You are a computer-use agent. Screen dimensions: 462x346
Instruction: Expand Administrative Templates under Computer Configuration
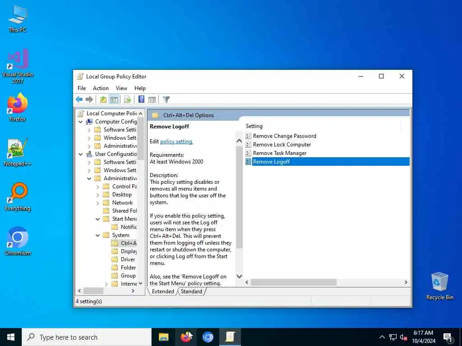pyautogui.click(x=89, y=146)
